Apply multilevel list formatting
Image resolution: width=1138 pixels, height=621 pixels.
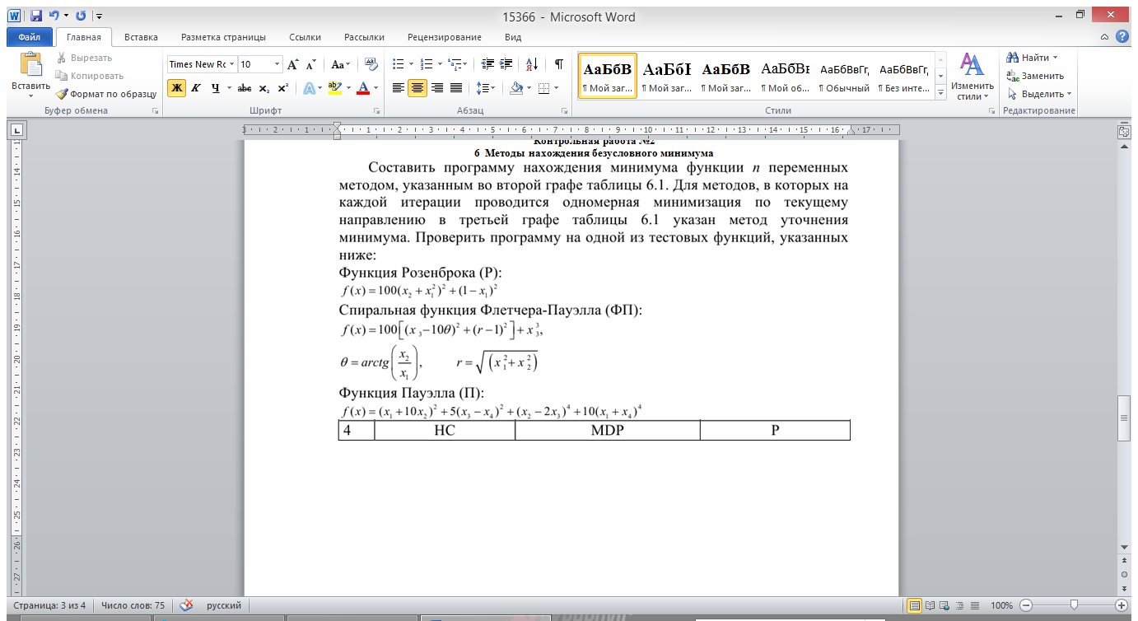455,64
